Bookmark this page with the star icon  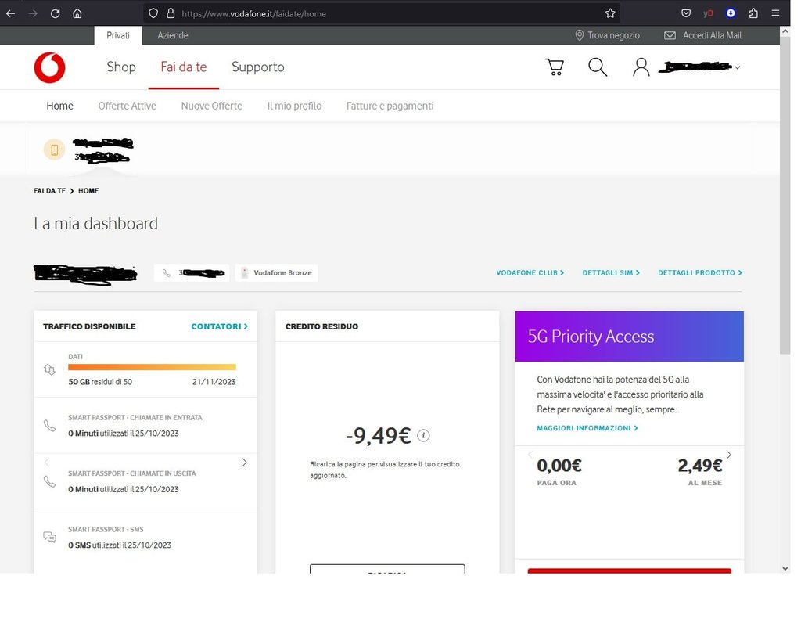pyautogui.click(x=610, y=13)
